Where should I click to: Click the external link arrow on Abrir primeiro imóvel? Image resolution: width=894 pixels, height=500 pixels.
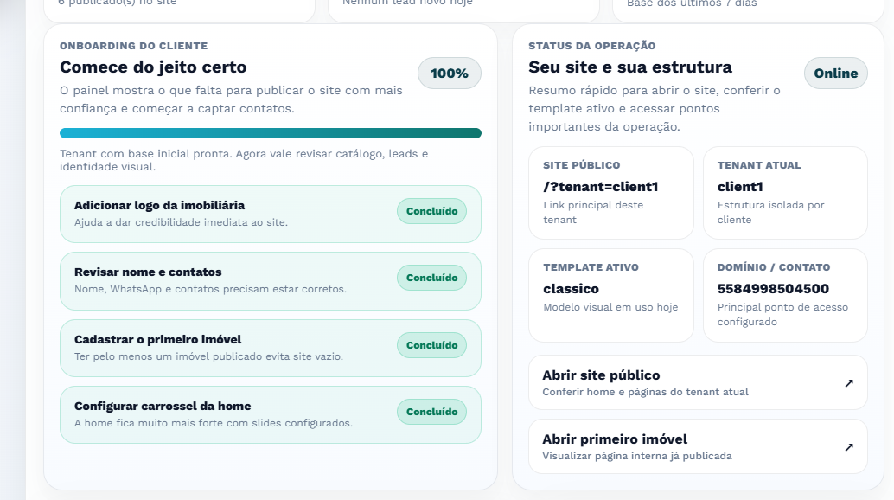(x=849, y=446)
